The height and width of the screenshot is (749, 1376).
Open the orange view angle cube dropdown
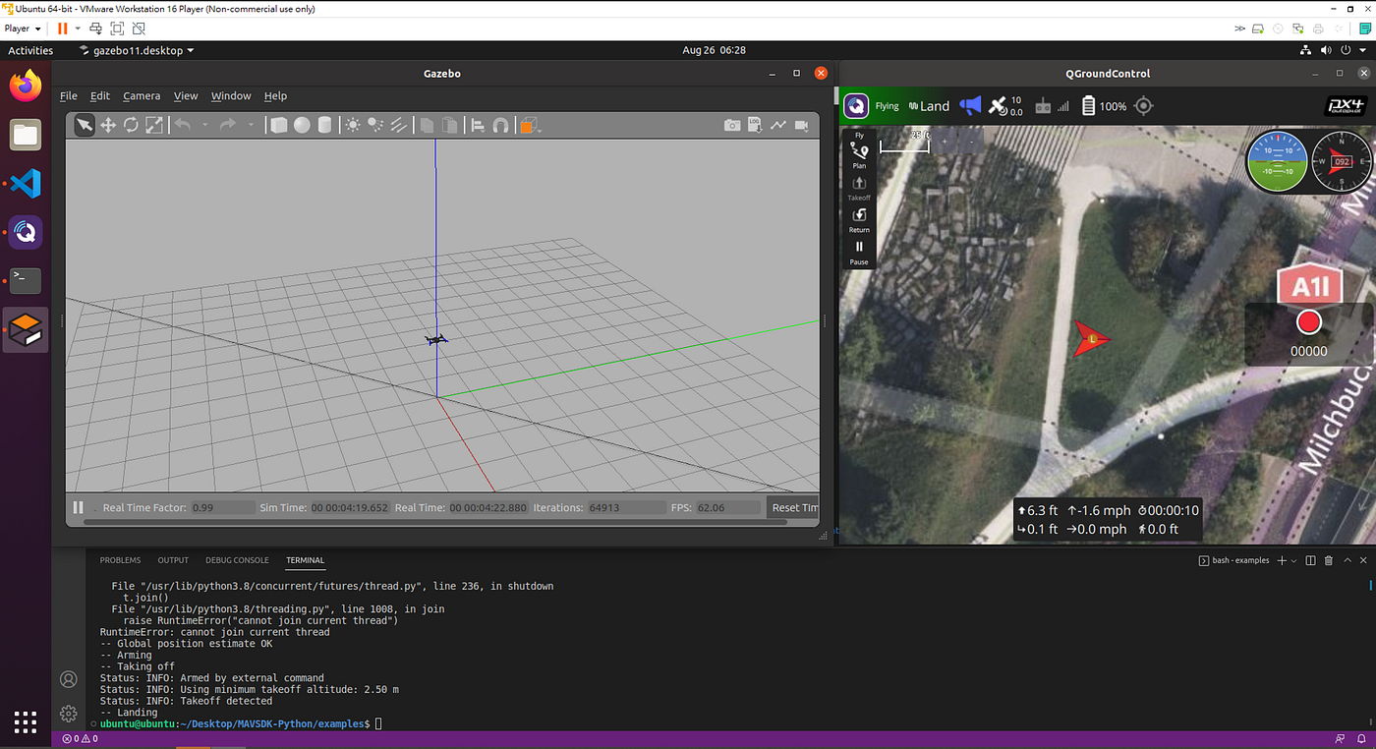tap(530, 125)
